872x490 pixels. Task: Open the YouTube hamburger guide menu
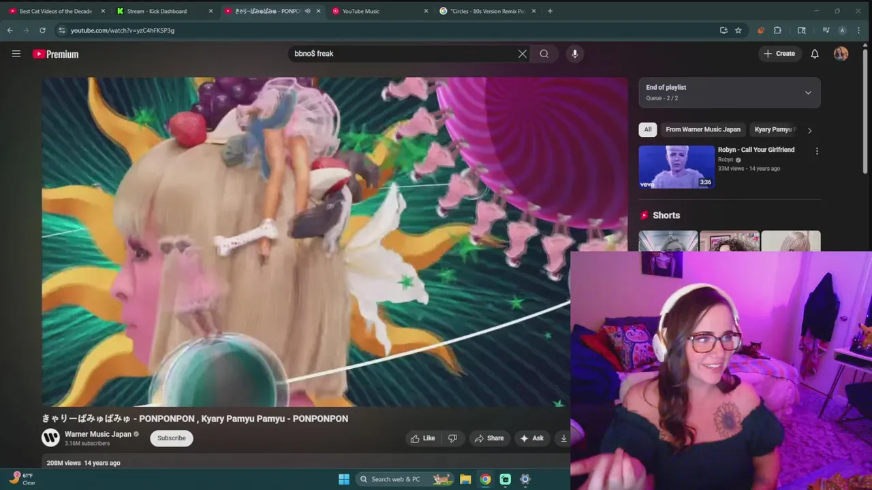coord(16,54)
